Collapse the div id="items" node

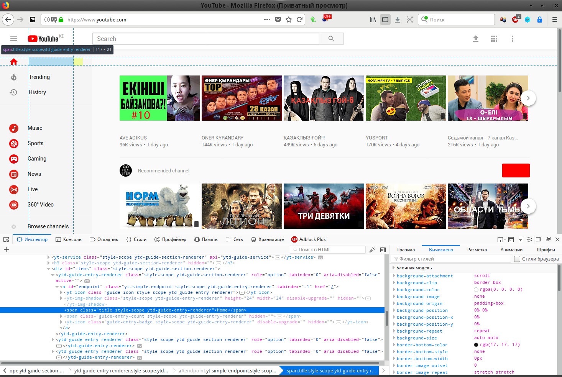pos(48,269)
